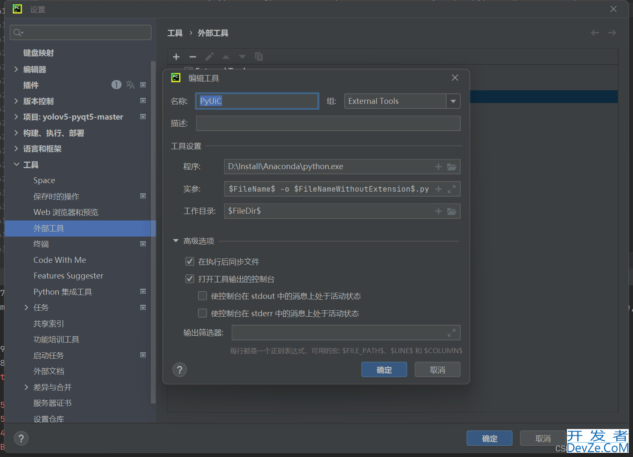
Task: Remove the selected tool with the minus icon
Action: pyautogui.click(x=193, y=57)
